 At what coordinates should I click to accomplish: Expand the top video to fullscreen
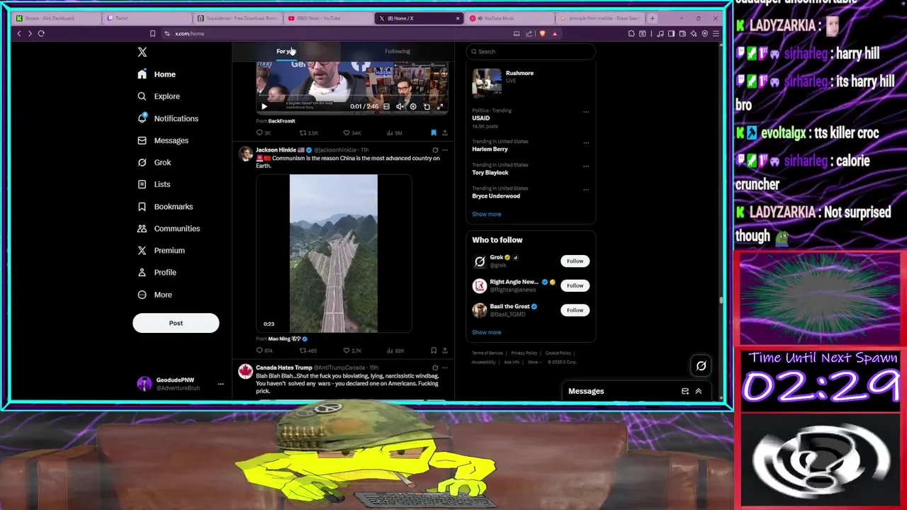tap(440, 106)
